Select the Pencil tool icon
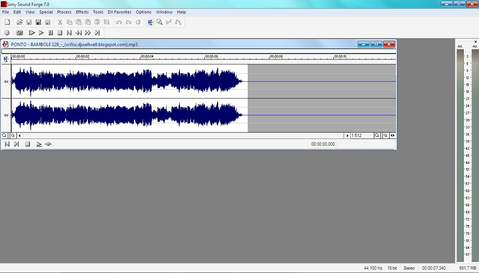The width and height of the screenshot is (479, 273). tap(169, 22)
